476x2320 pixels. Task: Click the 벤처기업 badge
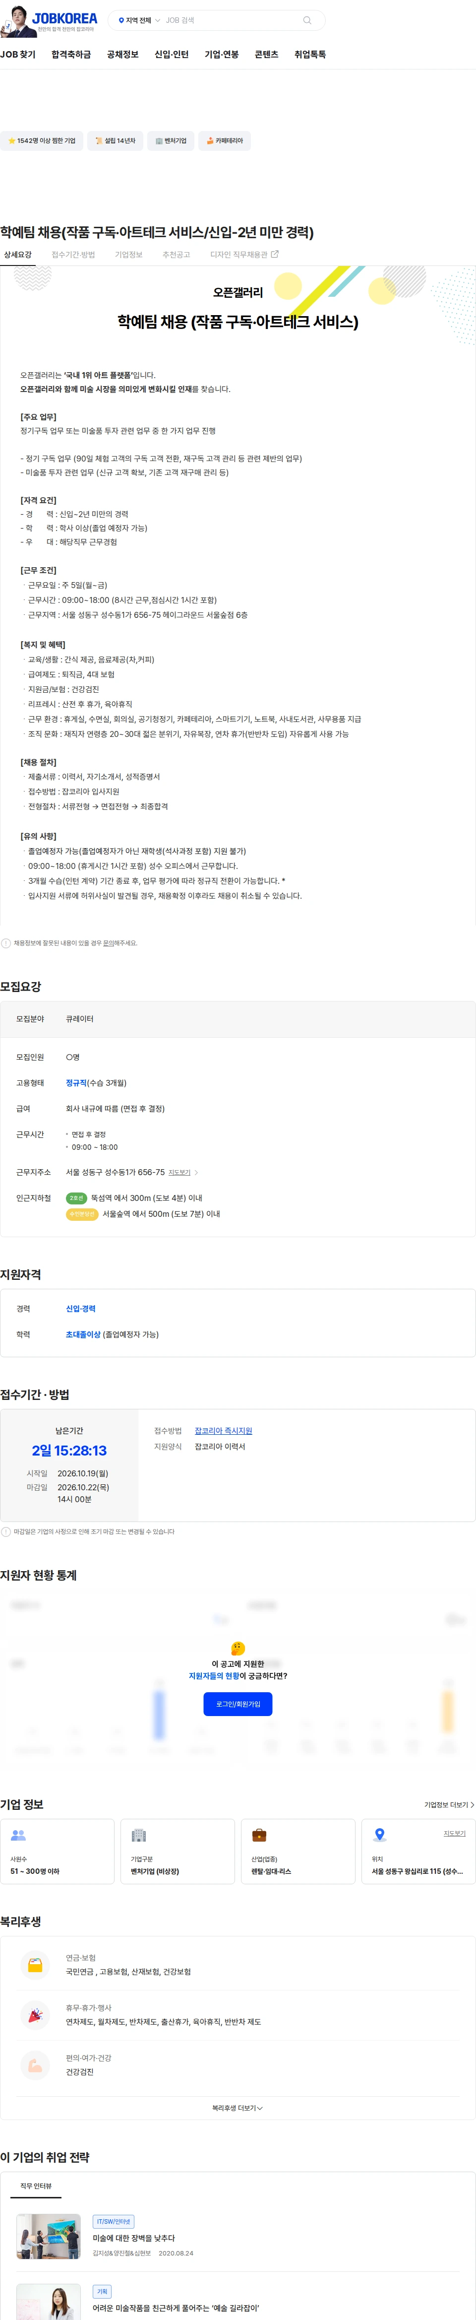(170, 140)
